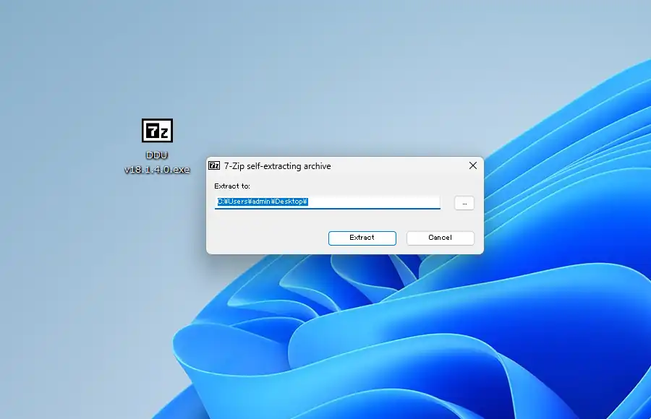The image size is (651, 419).
Task: Click blank dialog space right of "Extract to:" label
Action: (x=347, y=186)
